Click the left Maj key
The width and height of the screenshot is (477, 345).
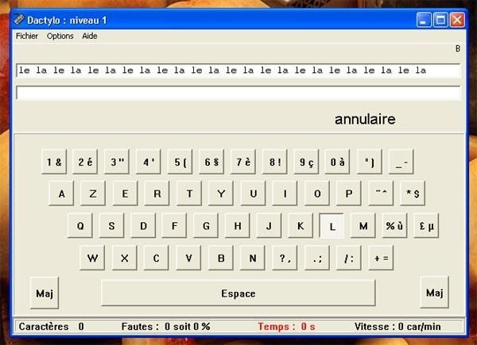click(45, 293)
